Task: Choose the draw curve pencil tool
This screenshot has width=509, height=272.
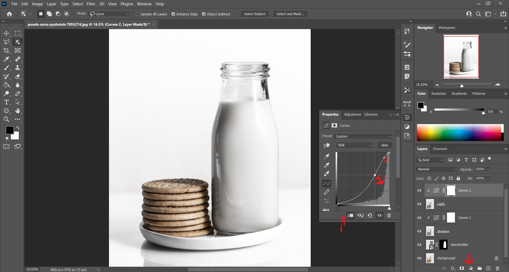Action: click(x=327, y=192)
